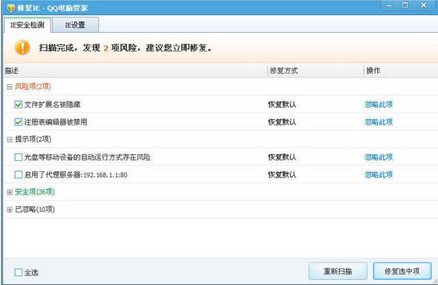438x285 pixels.
Task: Tick the 全选 select-all checkbox
Action: pyautogui.click(x=18, y=272)
